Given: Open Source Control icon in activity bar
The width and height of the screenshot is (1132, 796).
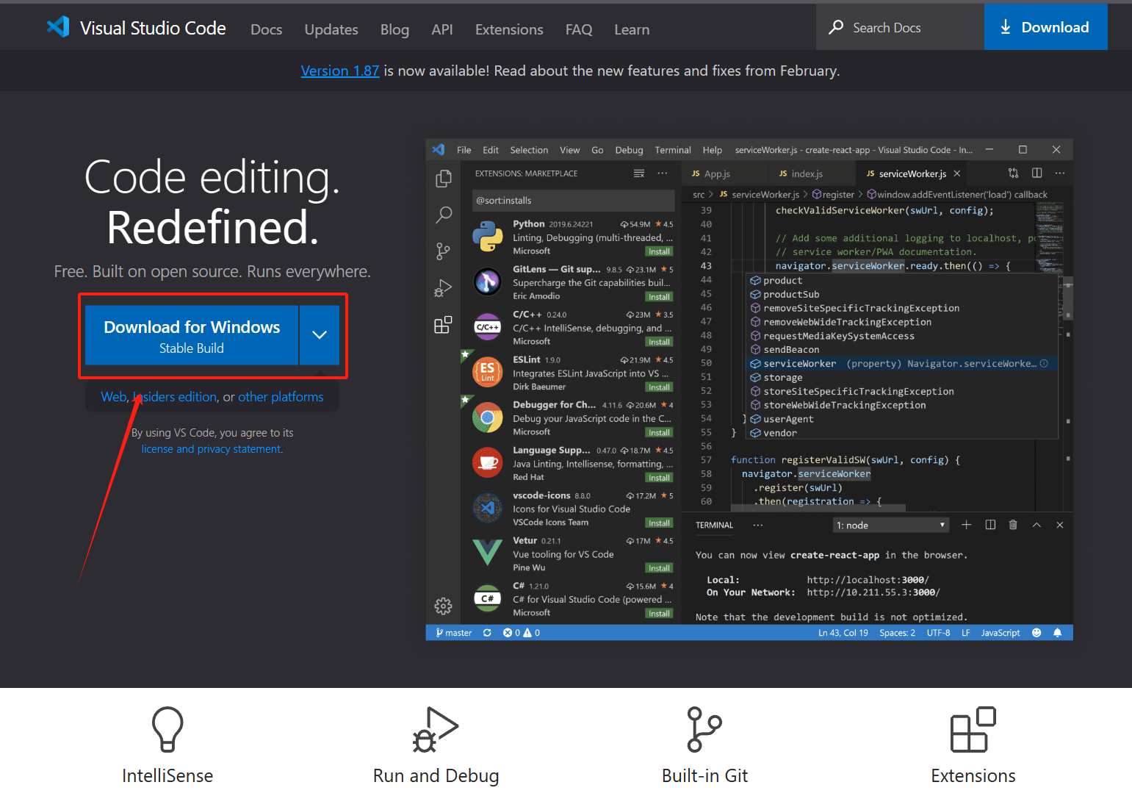Looking at the screenshot, I should pos(443,251).
